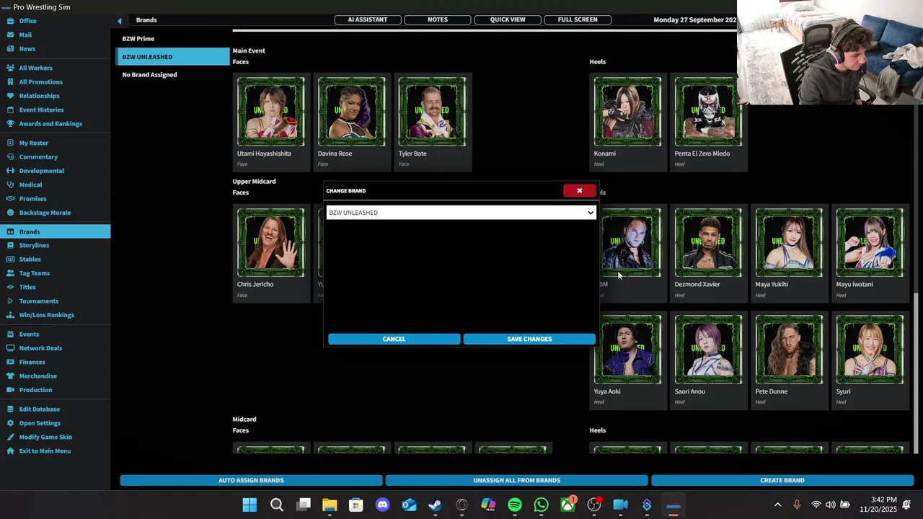Open Merchandise section
Viewport: 923px width, 519px height.
37,376
